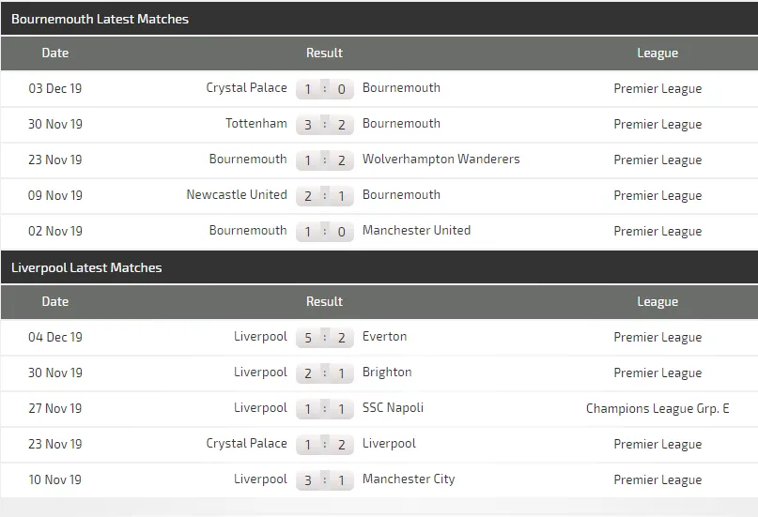Click the 5:2 Liverpool Everton score
758x517 pixels.
pos(325,338)
